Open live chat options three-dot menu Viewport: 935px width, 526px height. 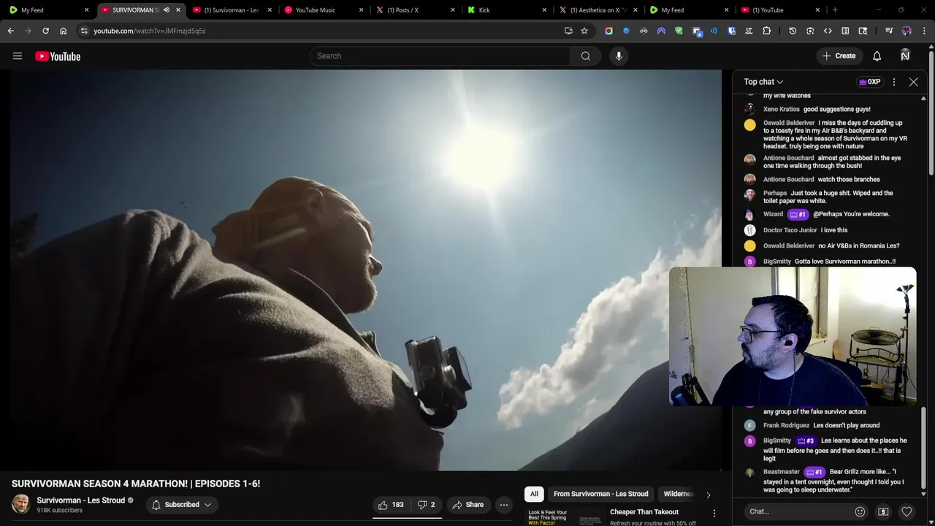[894, 82]
